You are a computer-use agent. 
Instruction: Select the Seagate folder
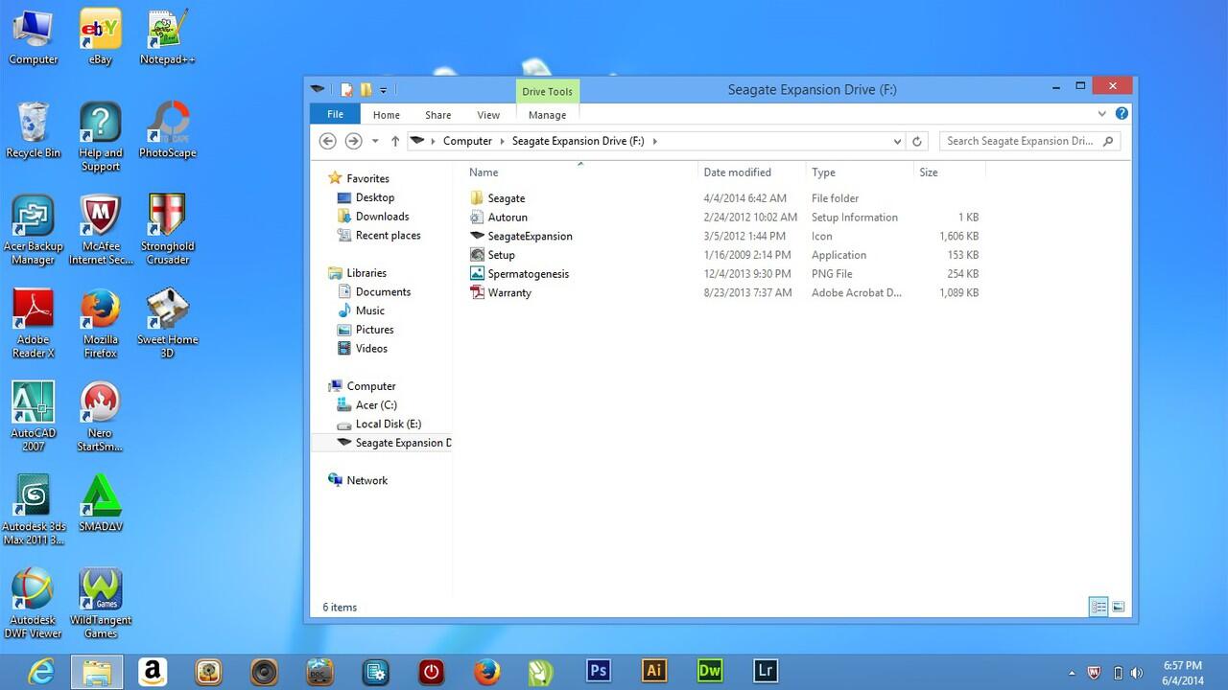pos(506,198)
